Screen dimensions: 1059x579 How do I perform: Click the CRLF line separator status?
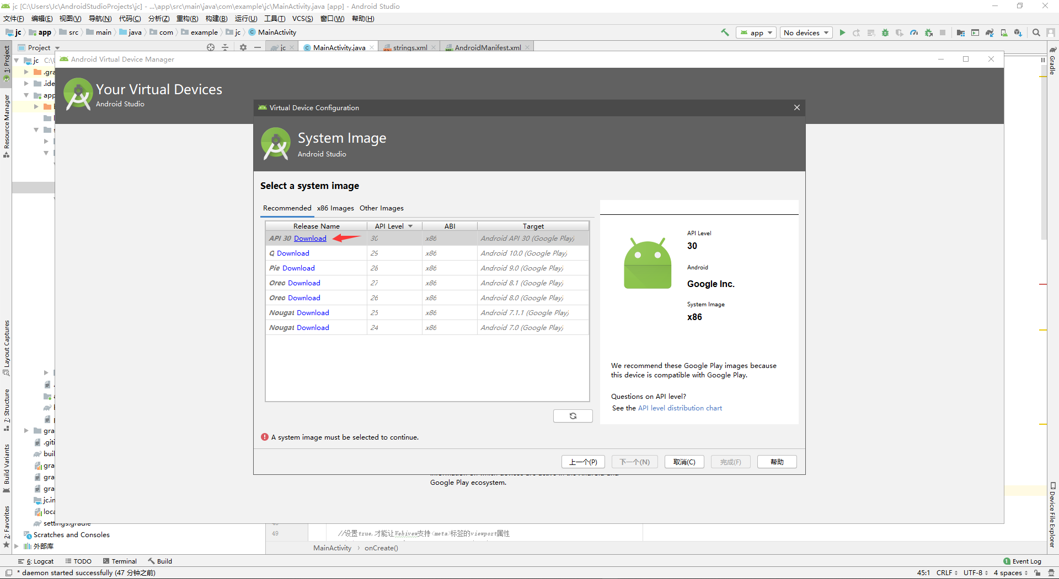point(946,573)
